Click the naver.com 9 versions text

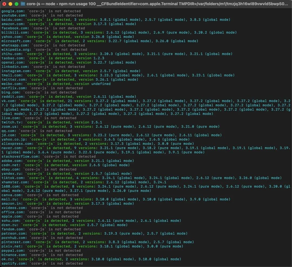pyautogui.click(x=146, y=150)
